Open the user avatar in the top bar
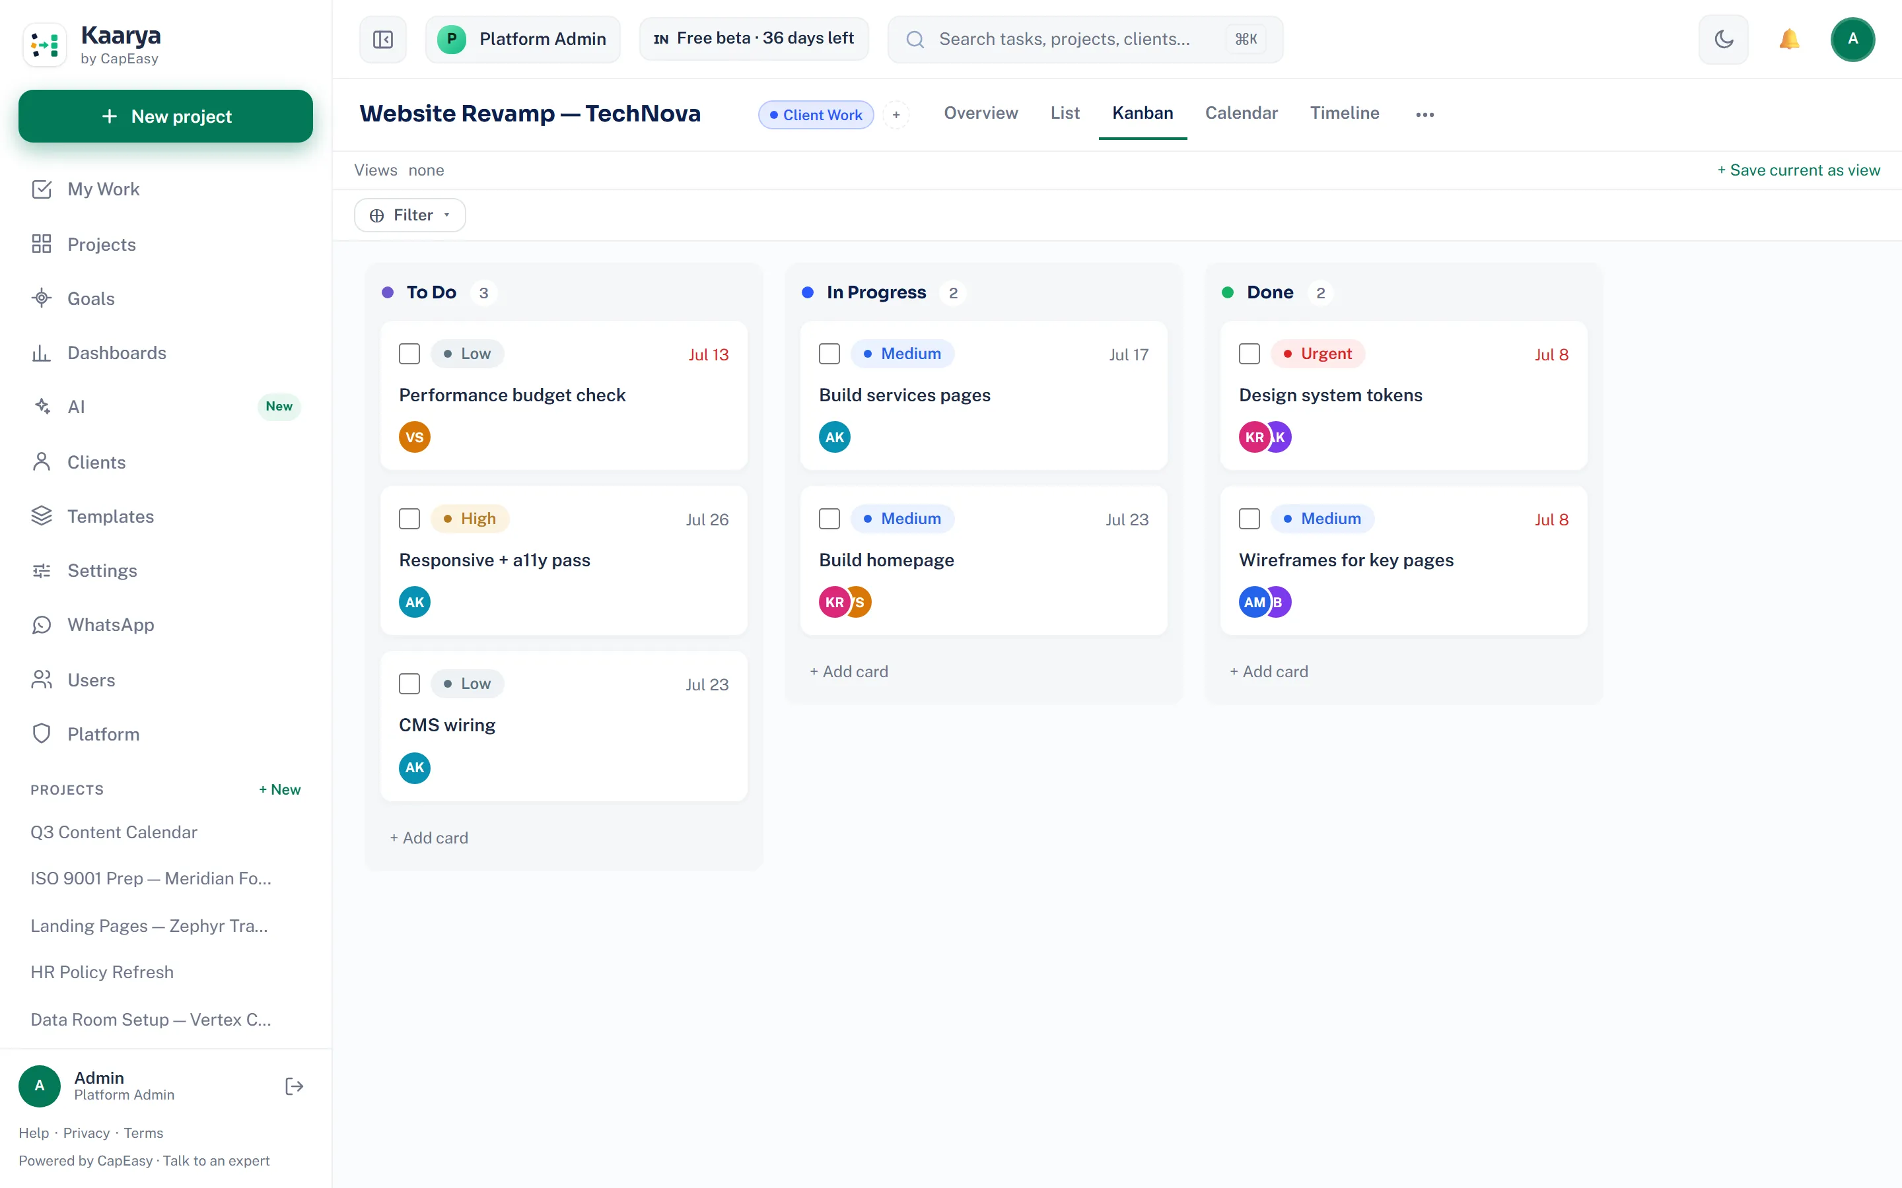This screenshot has width=1902, height=1188. pyautogui.click(x=1853, y=40)
